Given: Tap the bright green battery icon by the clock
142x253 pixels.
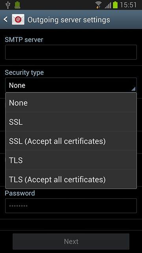Looking at the screenshot, I should tap(115, 5).
